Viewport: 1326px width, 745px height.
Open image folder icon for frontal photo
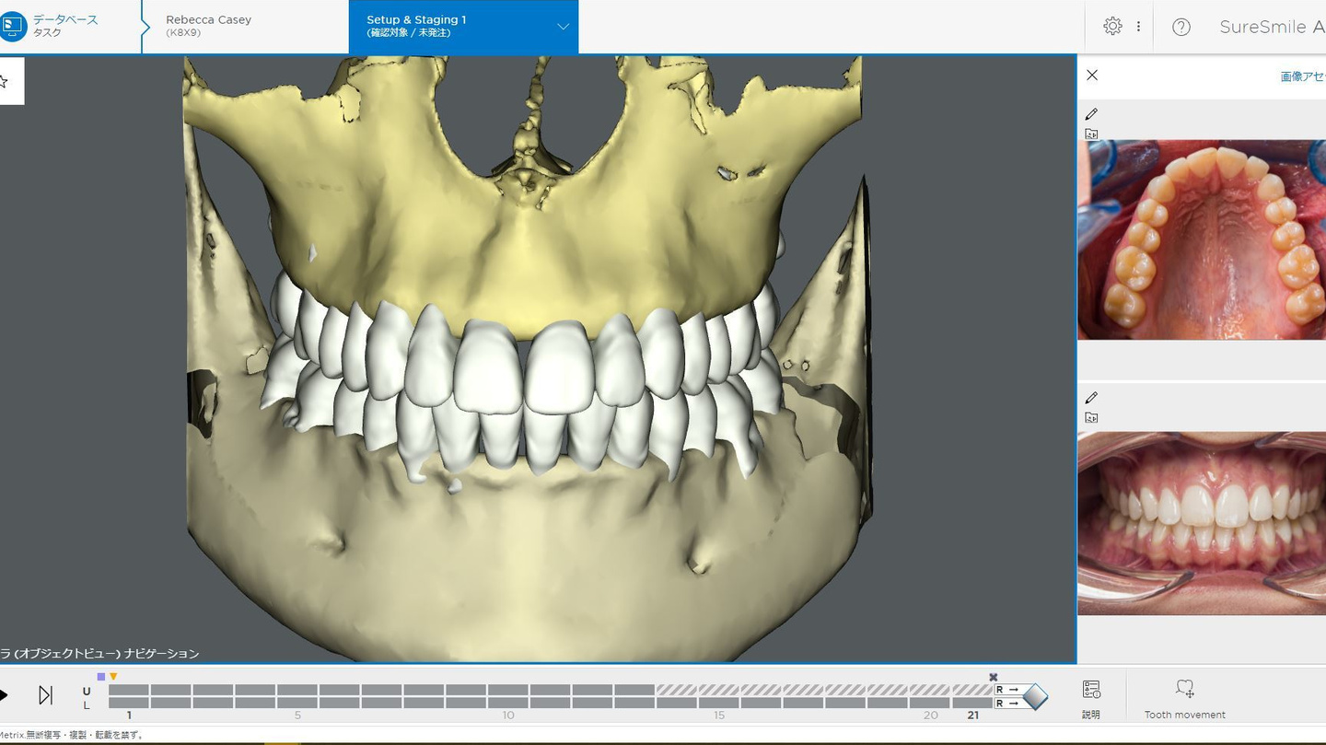coord(1091,418)
